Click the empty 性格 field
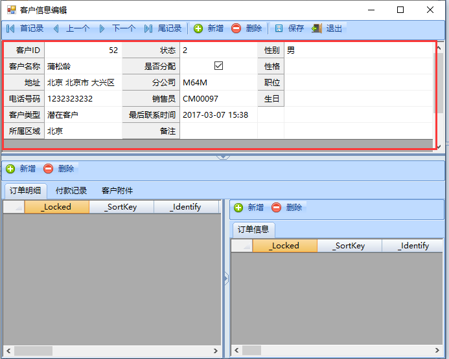 click(x=358, y=67)
